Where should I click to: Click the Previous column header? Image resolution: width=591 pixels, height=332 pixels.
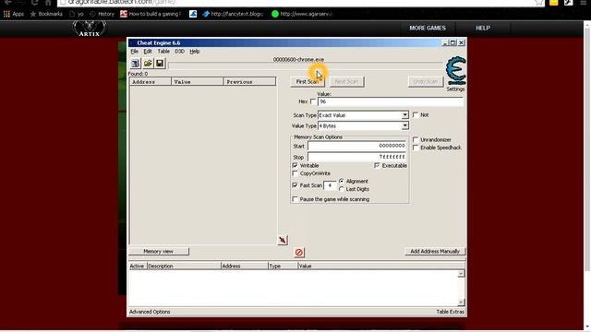point(250,82)
